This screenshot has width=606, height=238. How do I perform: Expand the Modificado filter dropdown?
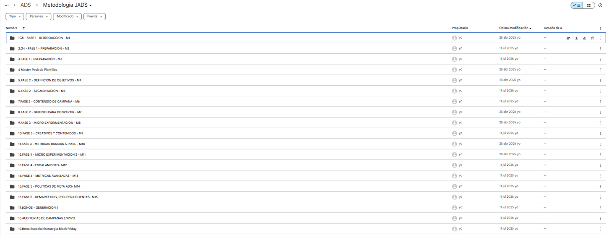[67, 16]
